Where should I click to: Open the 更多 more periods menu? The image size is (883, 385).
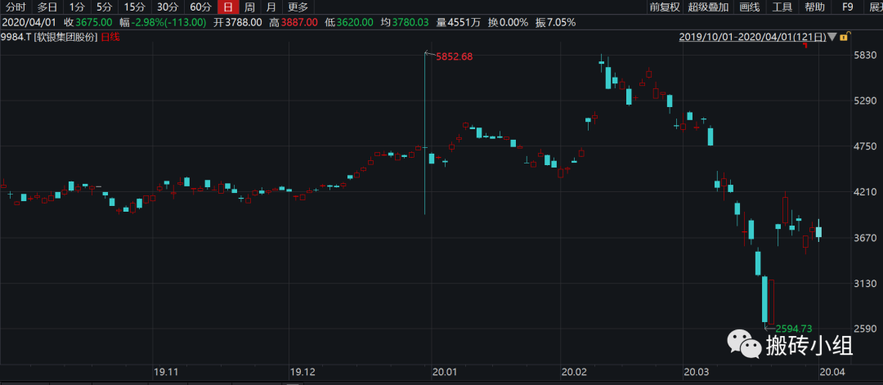[298, 7]
